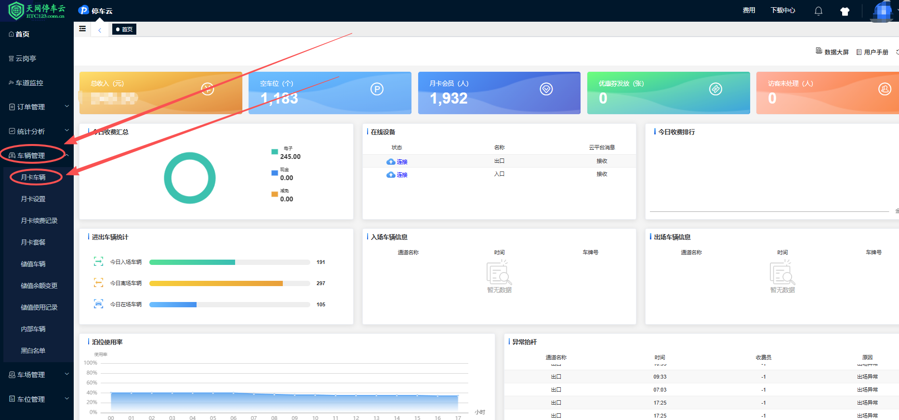
Task: Click 暂无数据 icon in 出场车辆信息 panel
Action: [782, 273]
